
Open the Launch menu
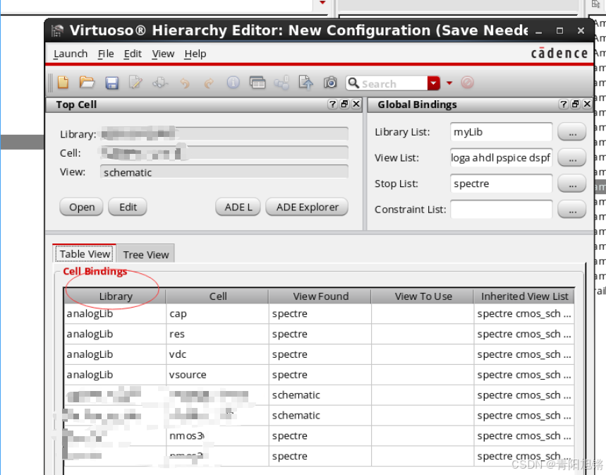tap(70, 54)
